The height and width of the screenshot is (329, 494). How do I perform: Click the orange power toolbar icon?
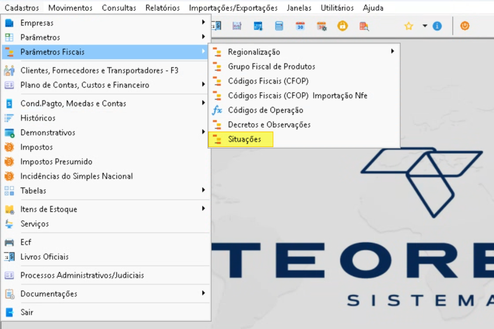point(464,26)
